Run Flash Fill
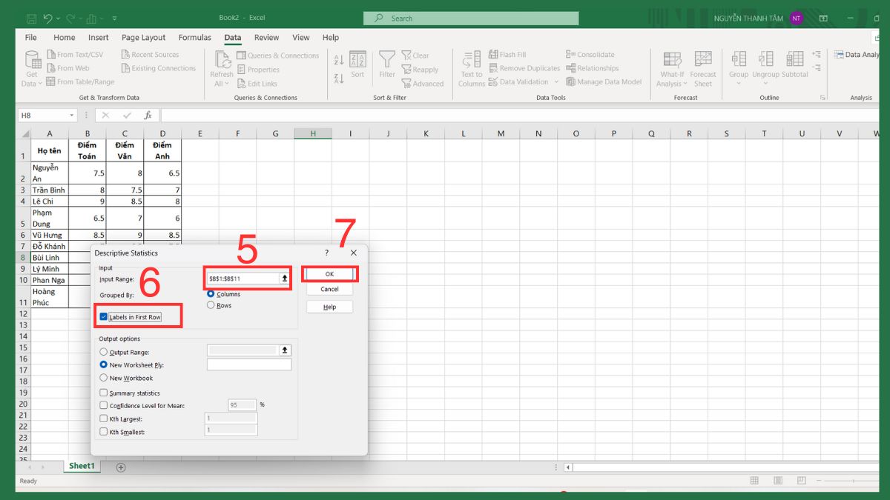 tap(507, 55)
